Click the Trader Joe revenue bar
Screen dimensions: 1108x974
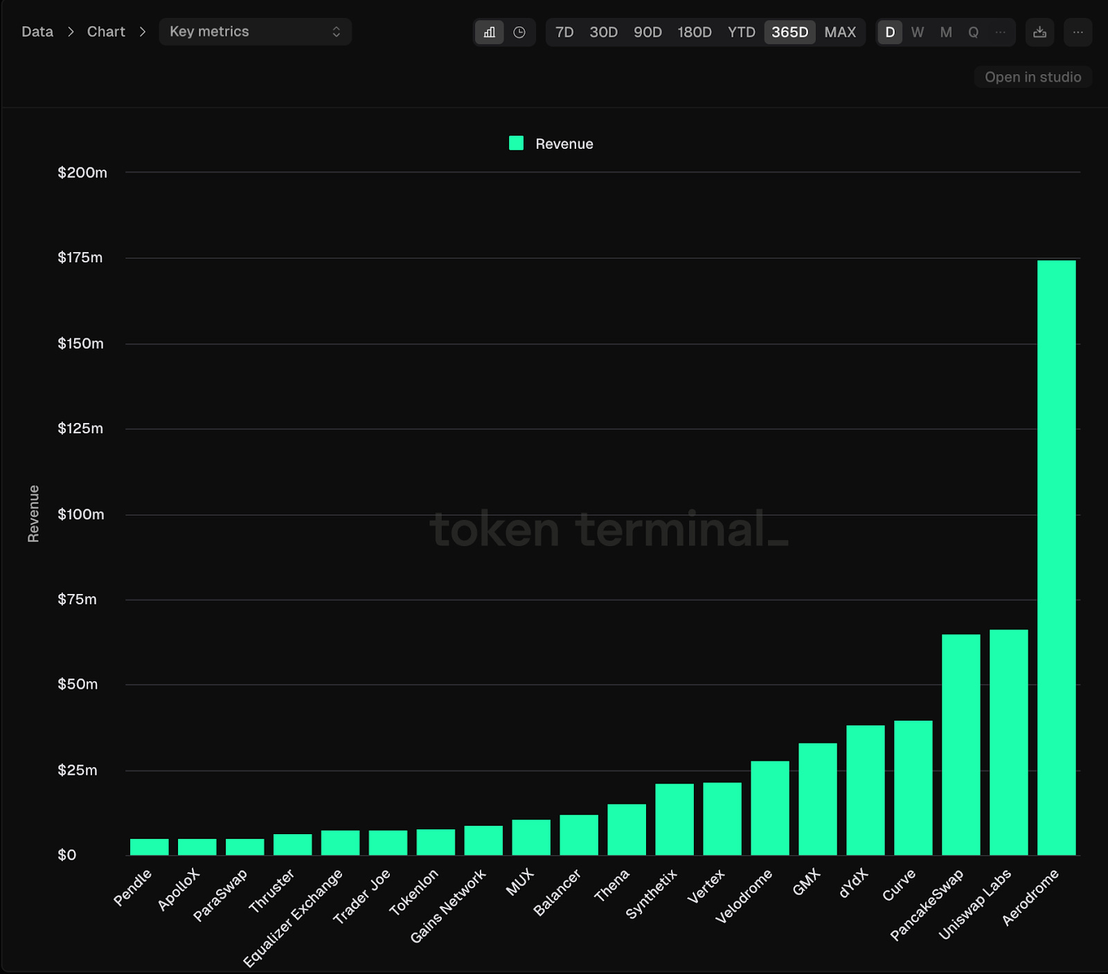pos(388,843)
